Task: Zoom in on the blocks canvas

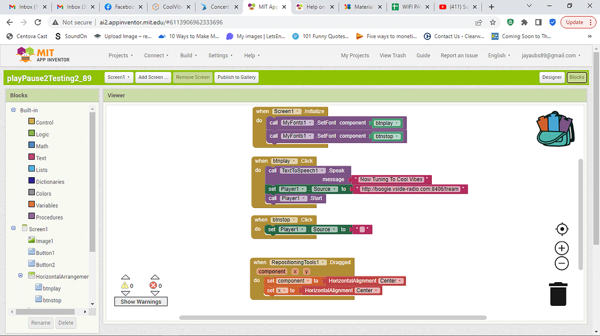Action: [561, 247]
